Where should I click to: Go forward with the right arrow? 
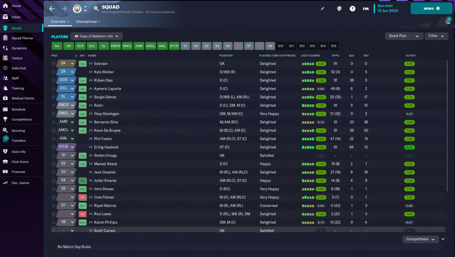(x=64, y=9)
